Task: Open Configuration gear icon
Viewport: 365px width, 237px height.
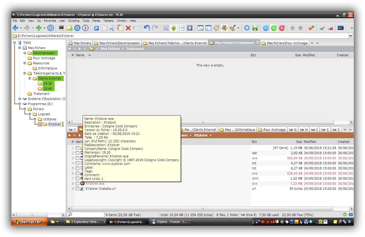Action: point(247,28)
